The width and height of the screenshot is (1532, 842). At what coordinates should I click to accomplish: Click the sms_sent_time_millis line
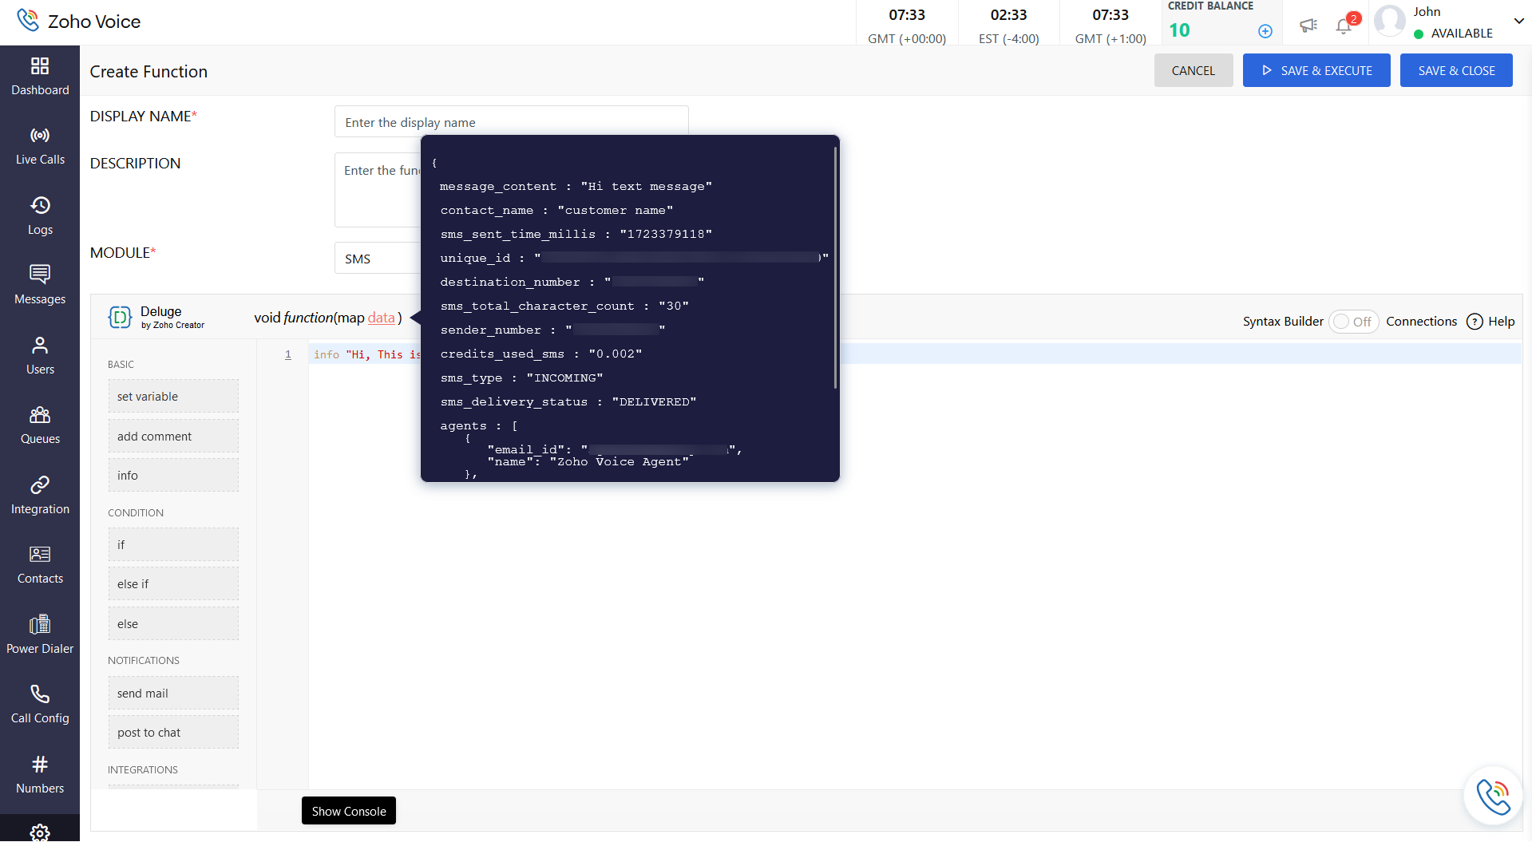[576, 235]
